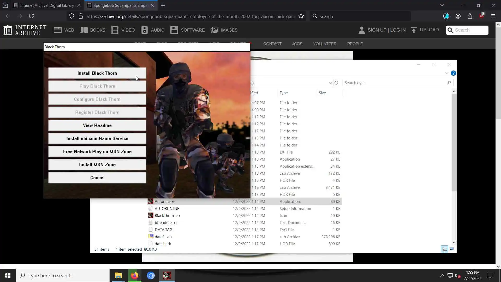Open Internet Archive Software section icon
501x282 pixels.
pos(174,30)
